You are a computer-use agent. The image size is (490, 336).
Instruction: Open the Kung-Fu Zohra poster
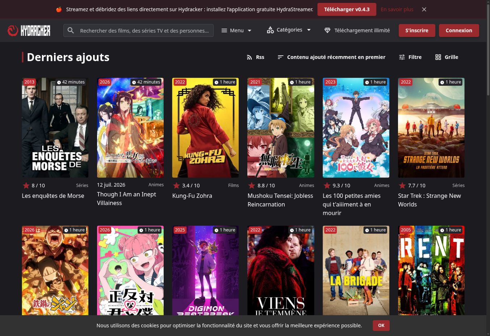205,128
